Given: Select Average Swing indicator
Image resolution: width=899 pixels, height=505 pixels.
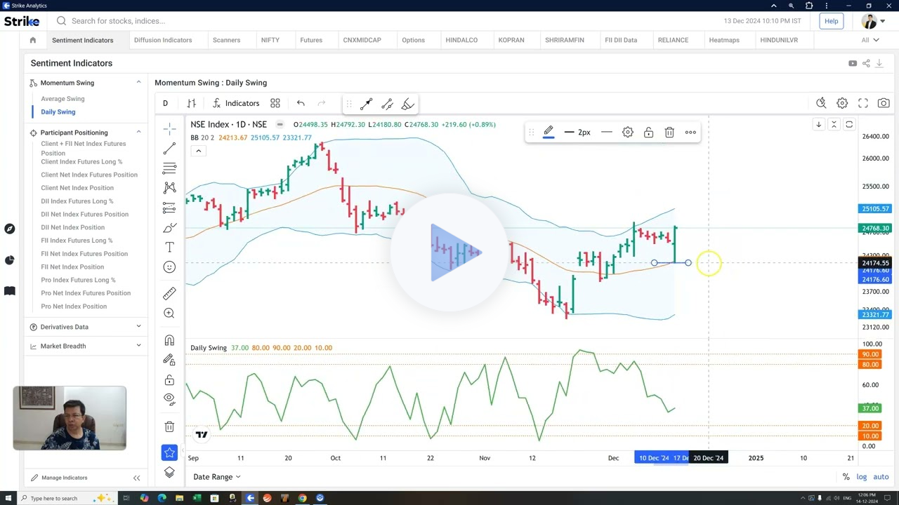Looking at the screenshot, I should pos(63,99).
